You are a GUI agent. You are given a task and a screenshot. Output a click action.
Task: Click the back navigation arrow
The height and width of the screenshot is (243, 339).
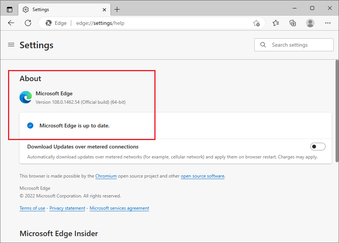pos(11,23)
